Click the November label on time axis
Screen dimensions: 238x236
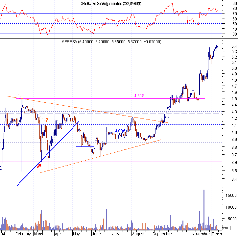pos(201,234)
